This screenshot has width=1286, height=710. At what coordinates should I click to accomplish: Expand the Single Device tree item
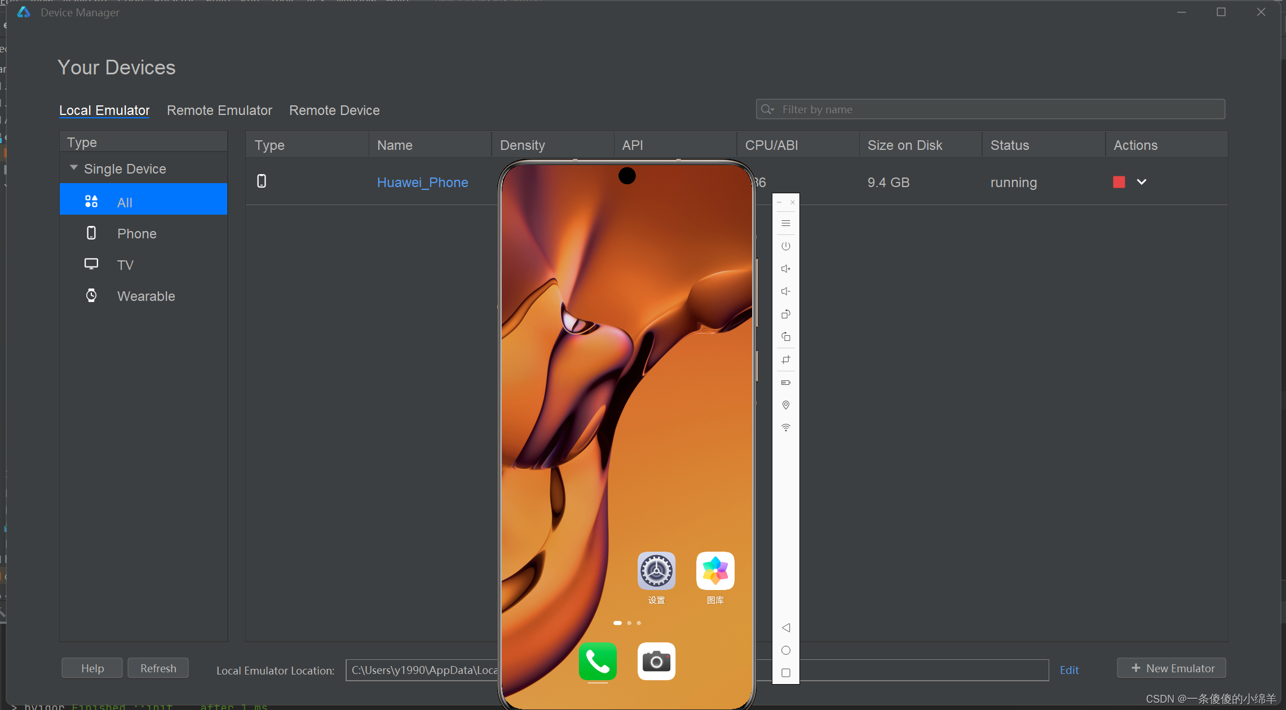74,168
